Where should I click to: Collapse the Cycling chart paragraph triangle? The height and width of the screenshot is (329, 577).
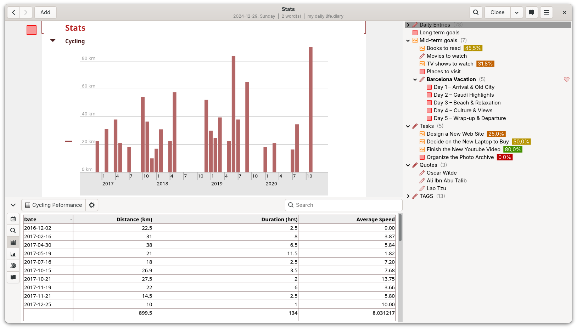[53, 41]
